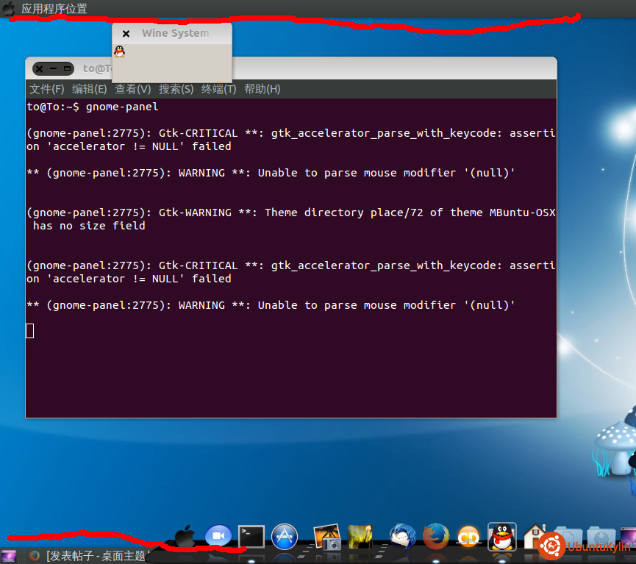Open the 查看(V) terminal menu

tap(132, 89)
